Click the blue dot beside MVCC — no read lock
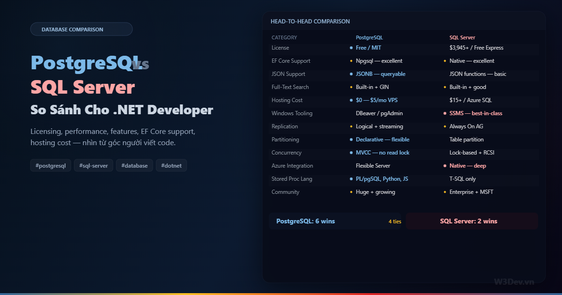Viewport: 562px width, 295px height. pos(351,153)
